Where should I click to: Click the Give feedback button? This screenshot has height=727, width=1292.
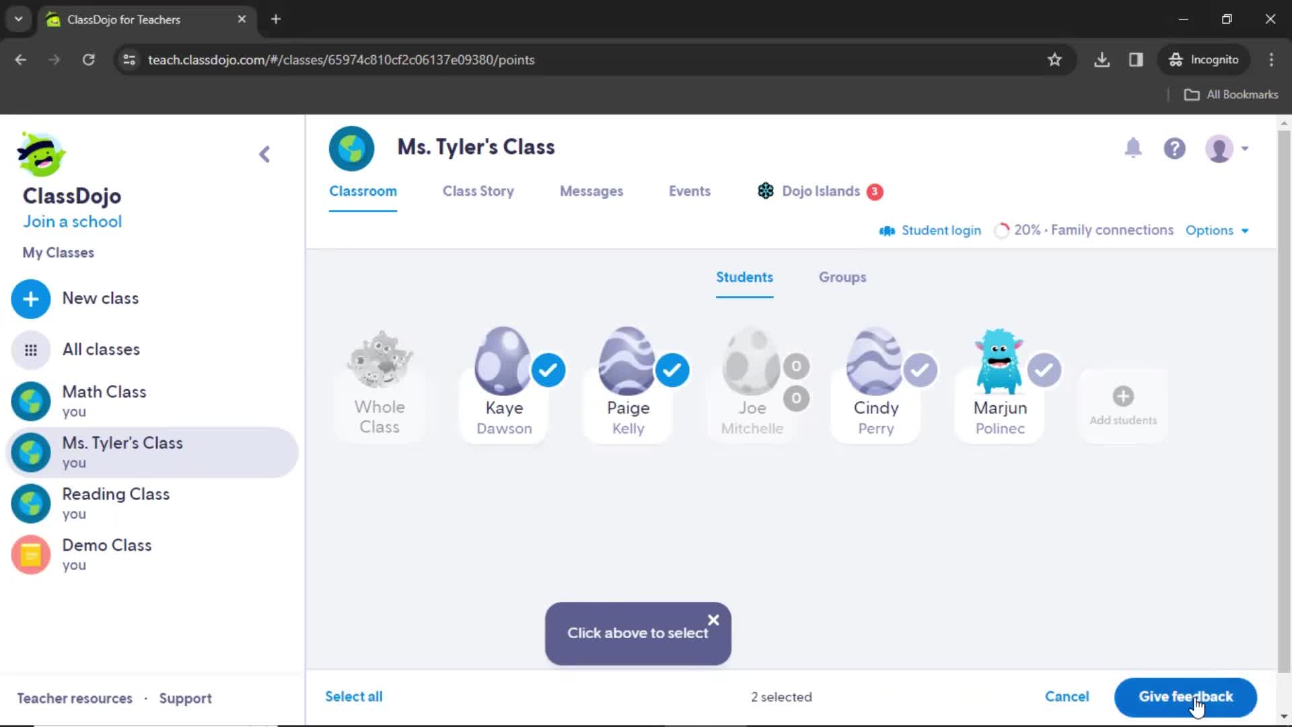(x=1186, y=696)
